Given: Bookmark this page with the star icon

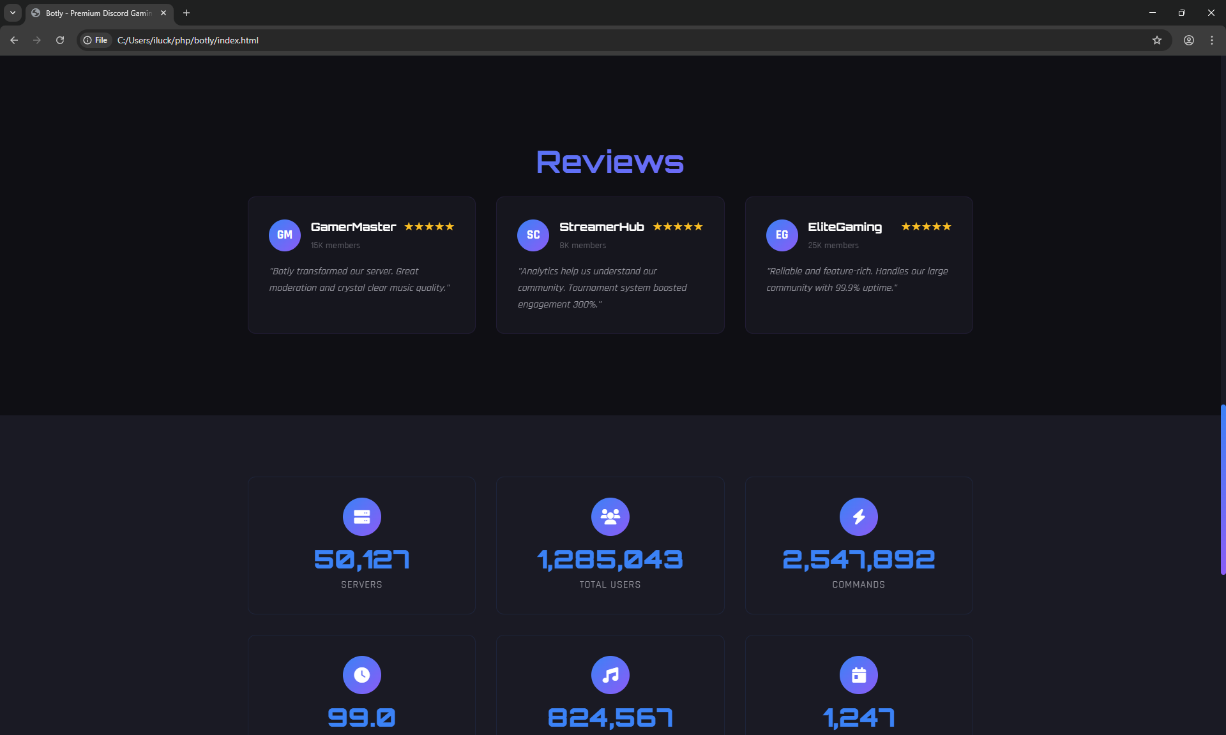Looking at the screenshot, I should [x=1156, y=40].
